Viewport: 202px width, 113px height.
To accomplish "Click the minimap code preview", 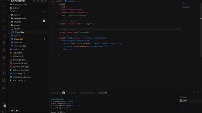I will click(x=186, y=5).
